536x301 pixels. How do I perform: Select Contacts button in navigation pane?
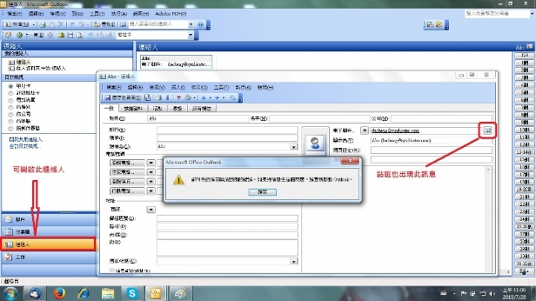tap(49, 245)
